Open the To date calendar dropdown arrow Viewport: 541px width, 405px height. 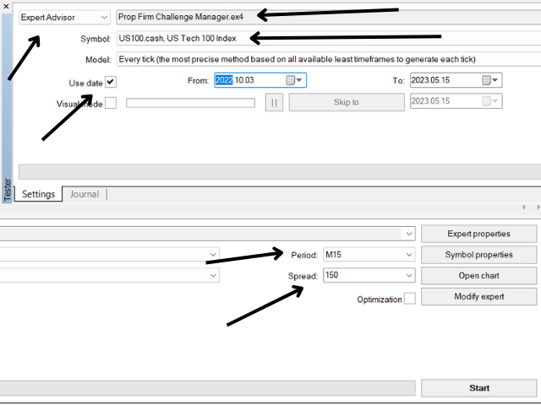pos(495,80)
